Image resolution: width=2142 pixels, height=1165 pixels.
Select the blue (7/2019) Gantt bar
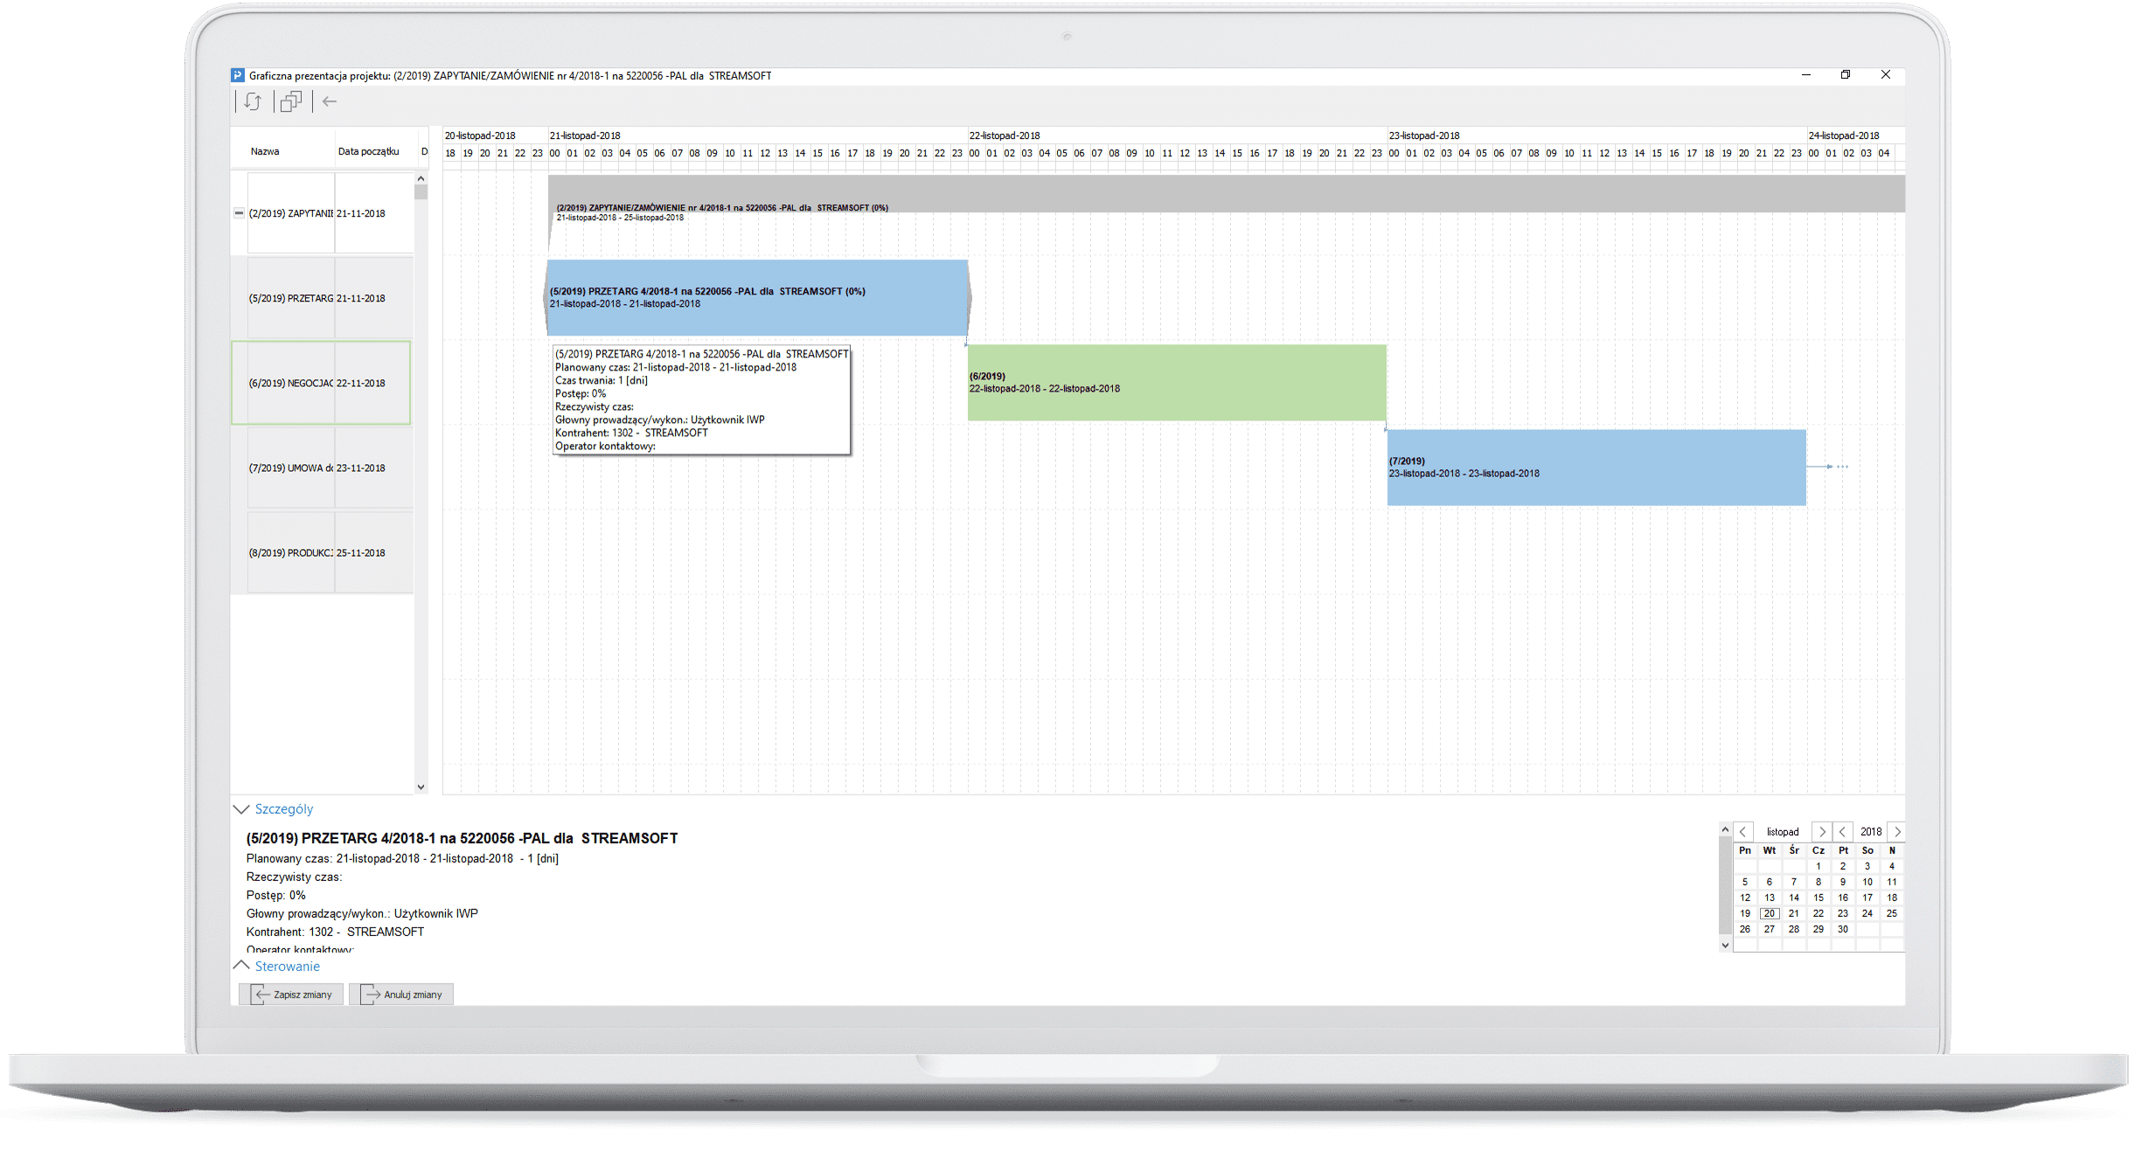(1596, 468)
